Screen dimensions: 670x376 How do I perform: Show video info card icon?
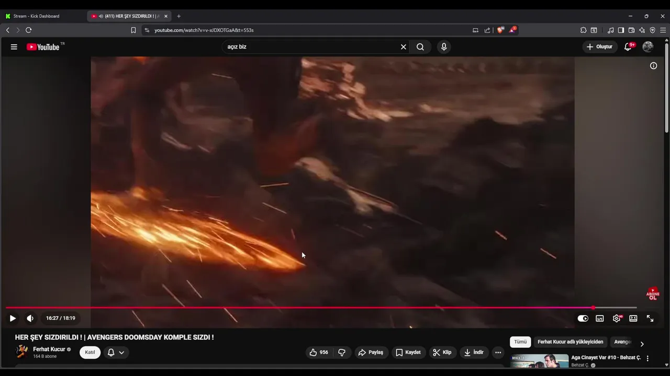[x=653, y=66]
